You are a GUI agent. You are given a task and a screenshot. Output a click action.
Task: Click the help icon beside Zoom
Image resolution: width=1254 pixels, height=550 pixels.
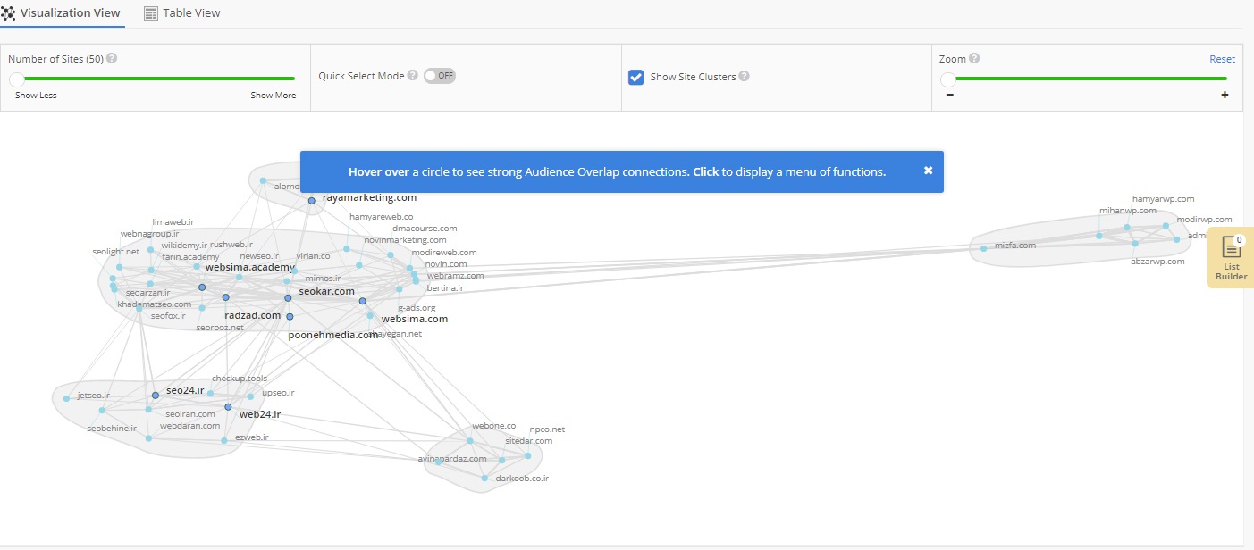click(974, 59)
